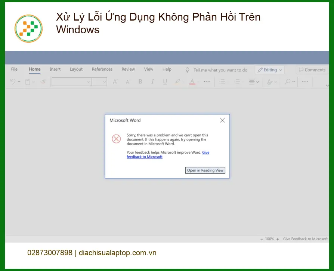Click the Grow Font icon

(x=115, y=81)
